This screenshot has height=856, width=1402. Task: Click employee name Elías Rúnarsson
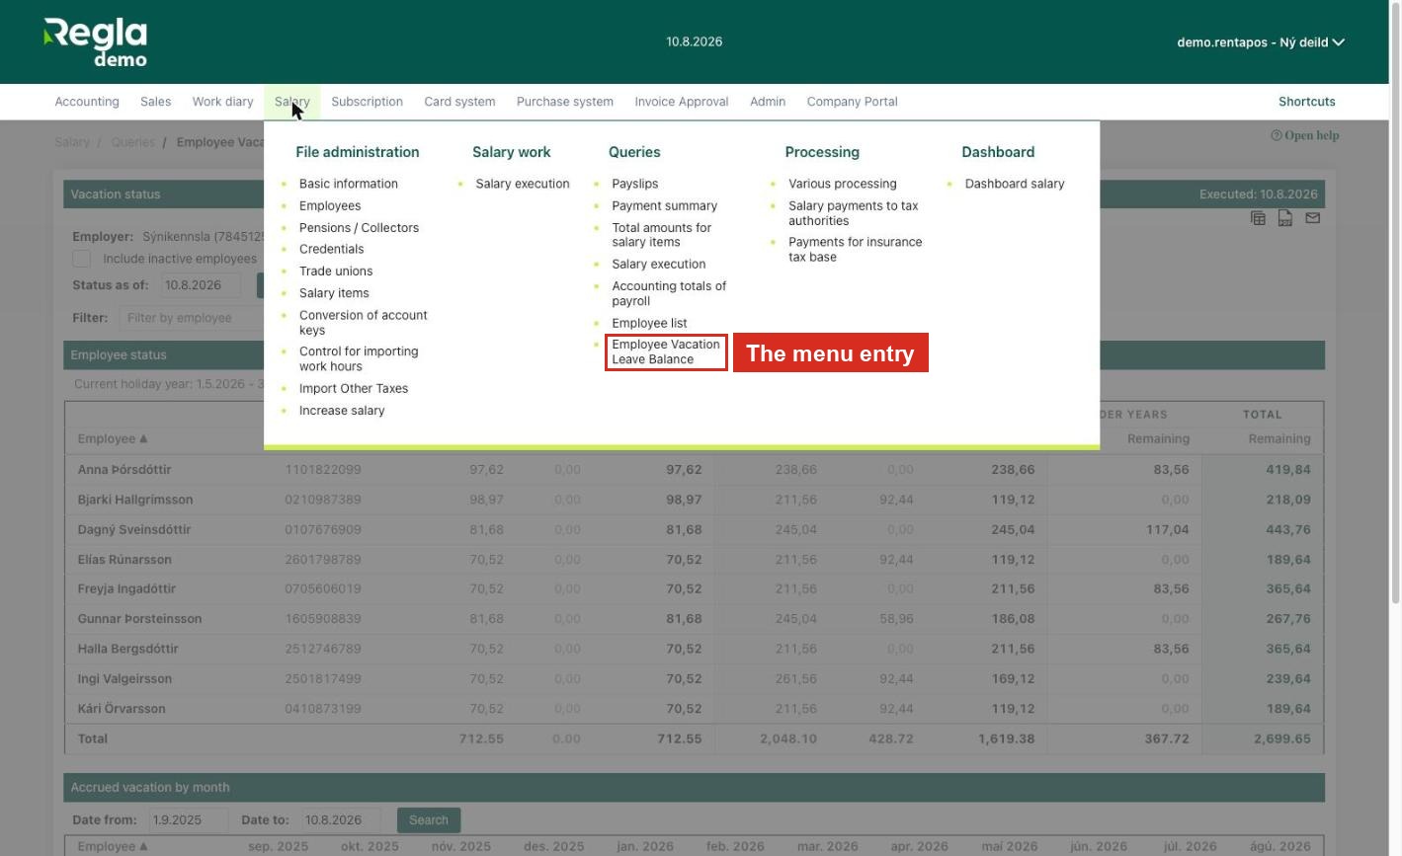124,560
